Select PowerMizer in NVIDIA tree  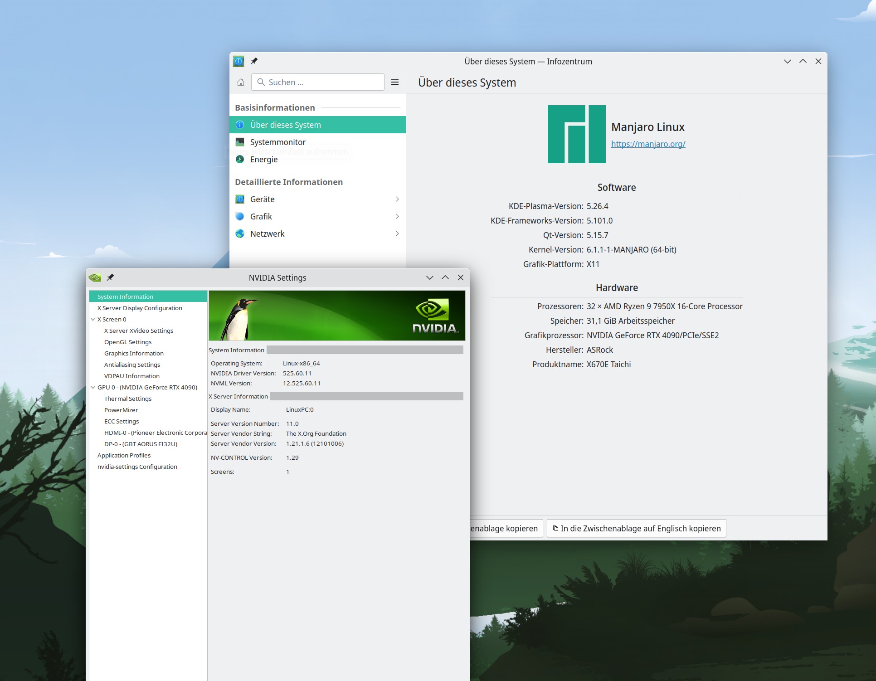(x=121, y=410)
